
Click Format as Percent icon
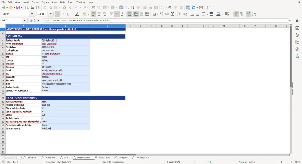coord(161,14)
